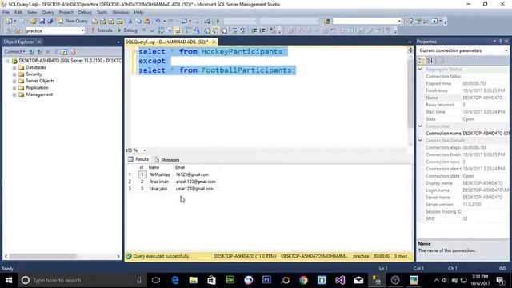
Task: Click the Save All icon
Action: tap(50, 21)
